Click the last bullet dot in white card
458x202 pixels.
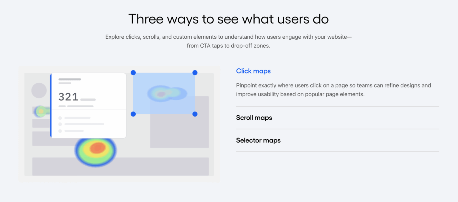[x=60, y=131]
